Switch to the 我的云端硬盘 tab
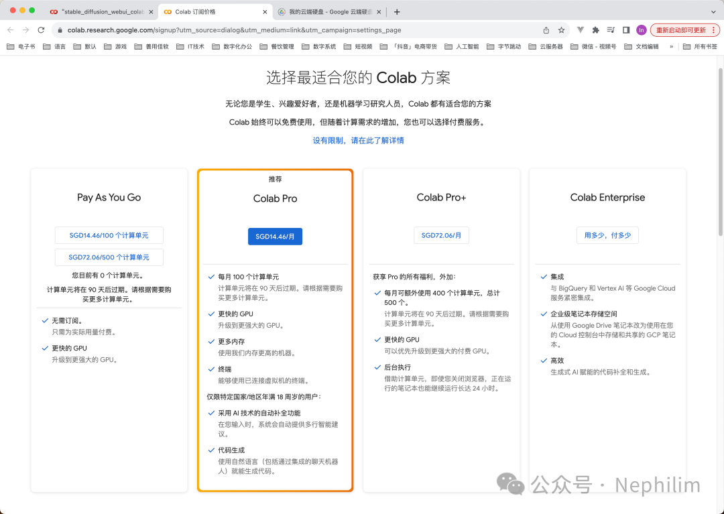724x514 pixels. pos(328,12)
